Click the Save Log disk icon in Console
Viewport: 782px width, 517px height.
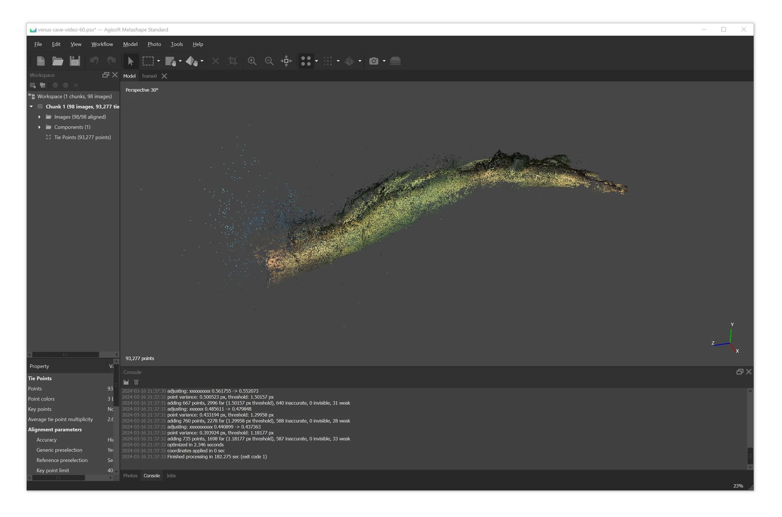126,382
